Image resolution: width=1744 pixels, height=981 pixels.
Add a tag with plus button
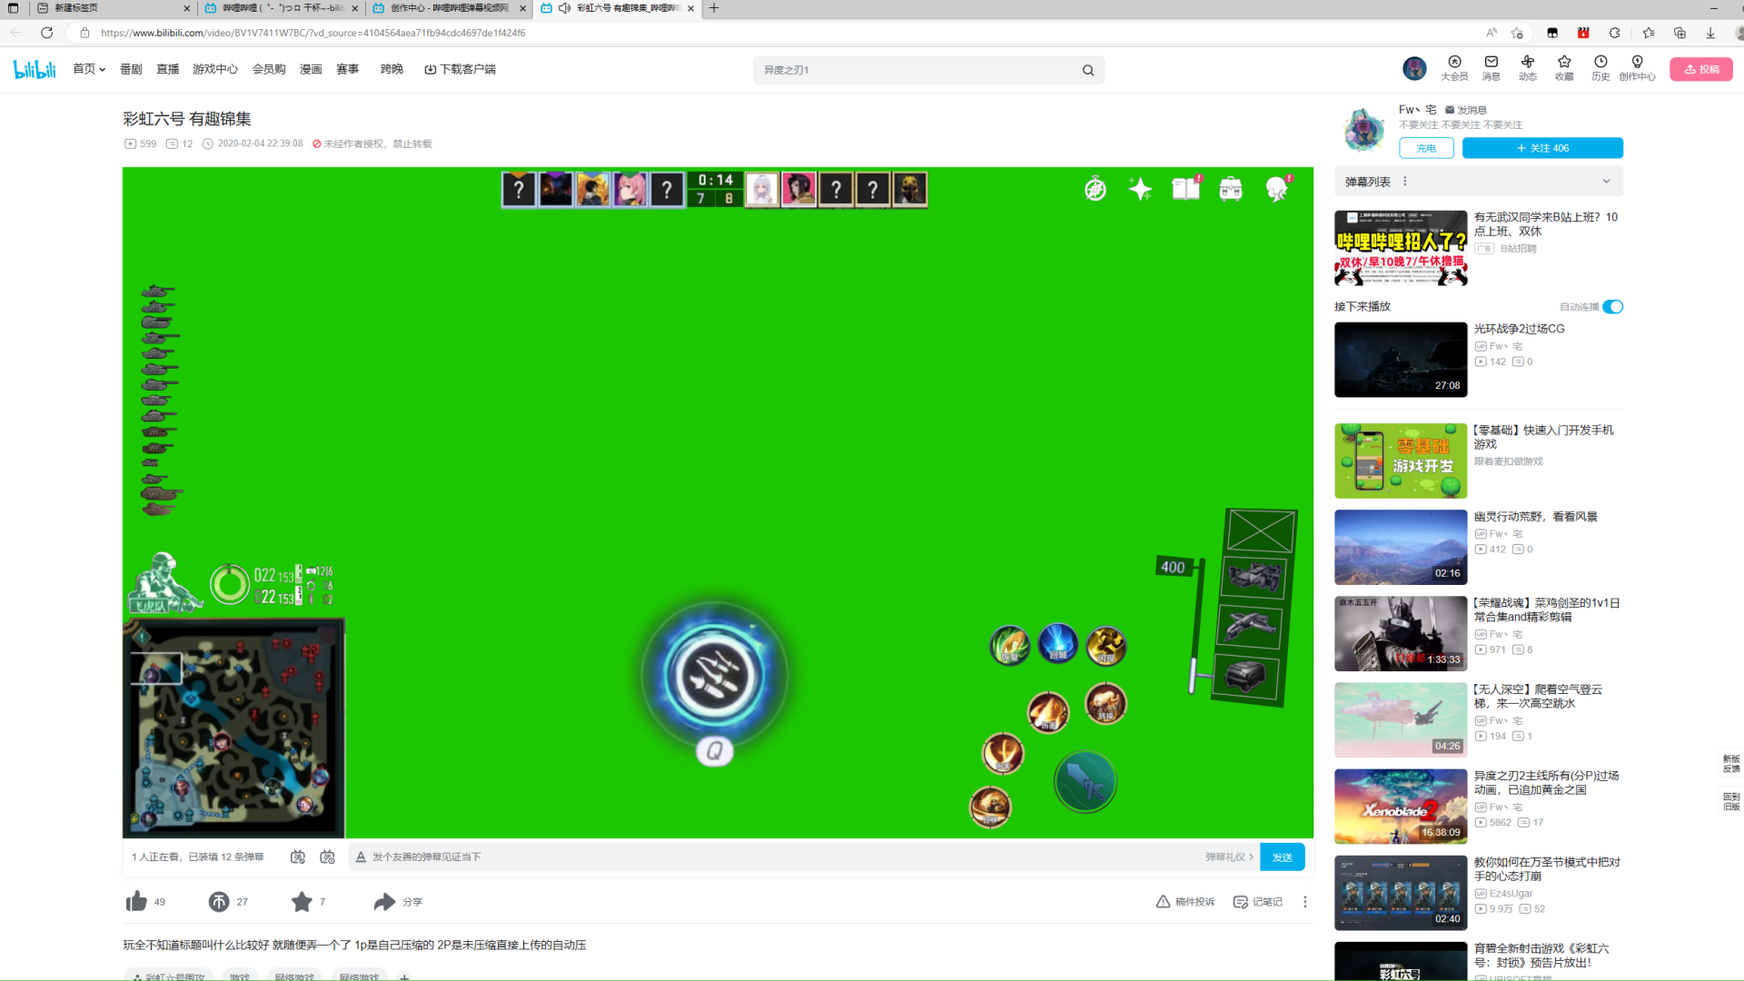[405, 977]
